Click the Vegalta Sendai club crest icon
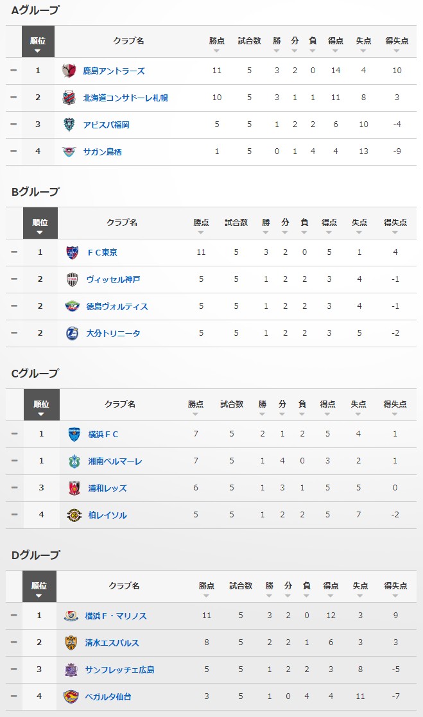Image resolution: width=423 pixels, height=717 pixels. click(71, 696)
